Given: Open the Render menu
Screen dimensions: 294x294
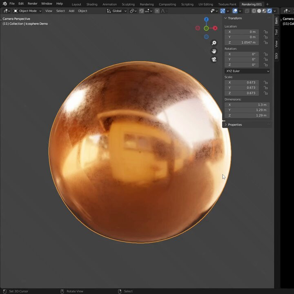Looking at the screenshot, I should (33, 4).
